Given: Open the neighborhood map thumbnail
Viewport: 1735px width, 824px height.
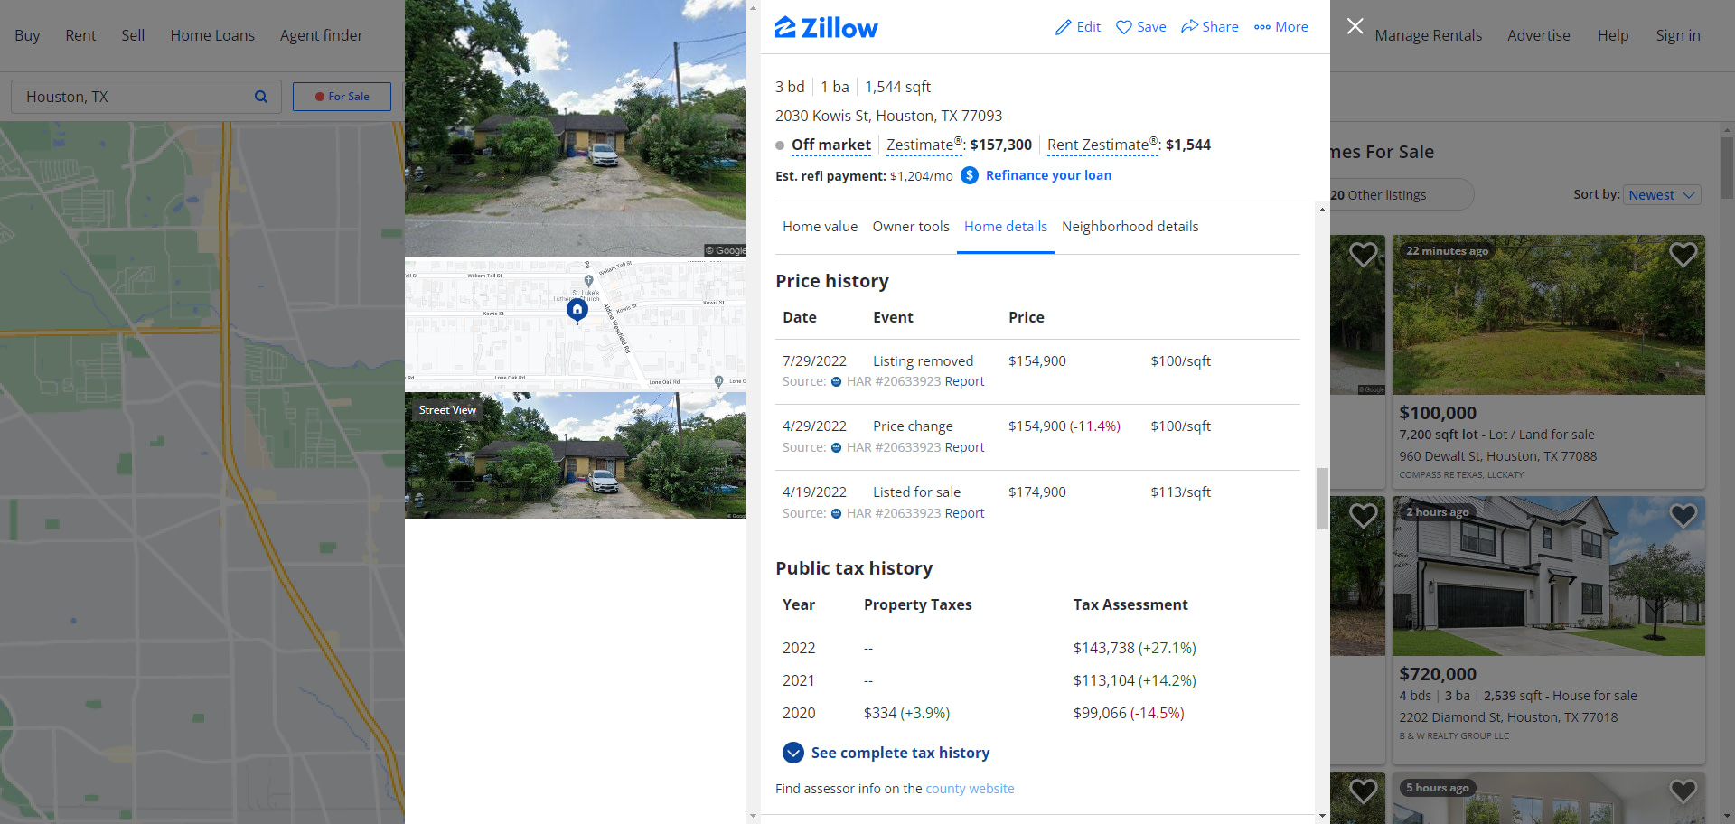Looking at the screenshot, I should [x=575, y=324].
